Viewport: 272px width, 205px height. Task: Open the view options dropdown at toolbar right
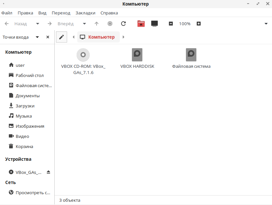tap(266, 24)
